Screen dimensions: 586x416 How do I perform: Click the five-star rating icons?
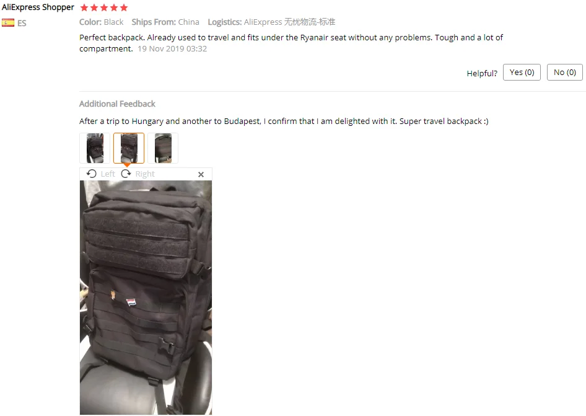(104, 7)
